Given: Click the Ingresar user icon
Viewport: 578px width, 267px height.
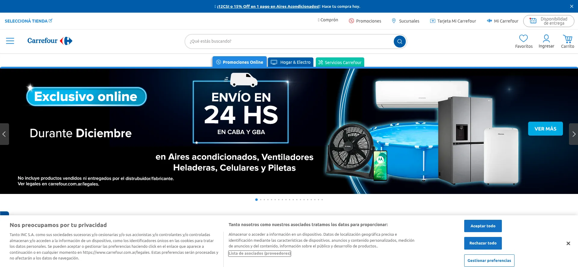Looking at the screenshot, I should point(546,41).
